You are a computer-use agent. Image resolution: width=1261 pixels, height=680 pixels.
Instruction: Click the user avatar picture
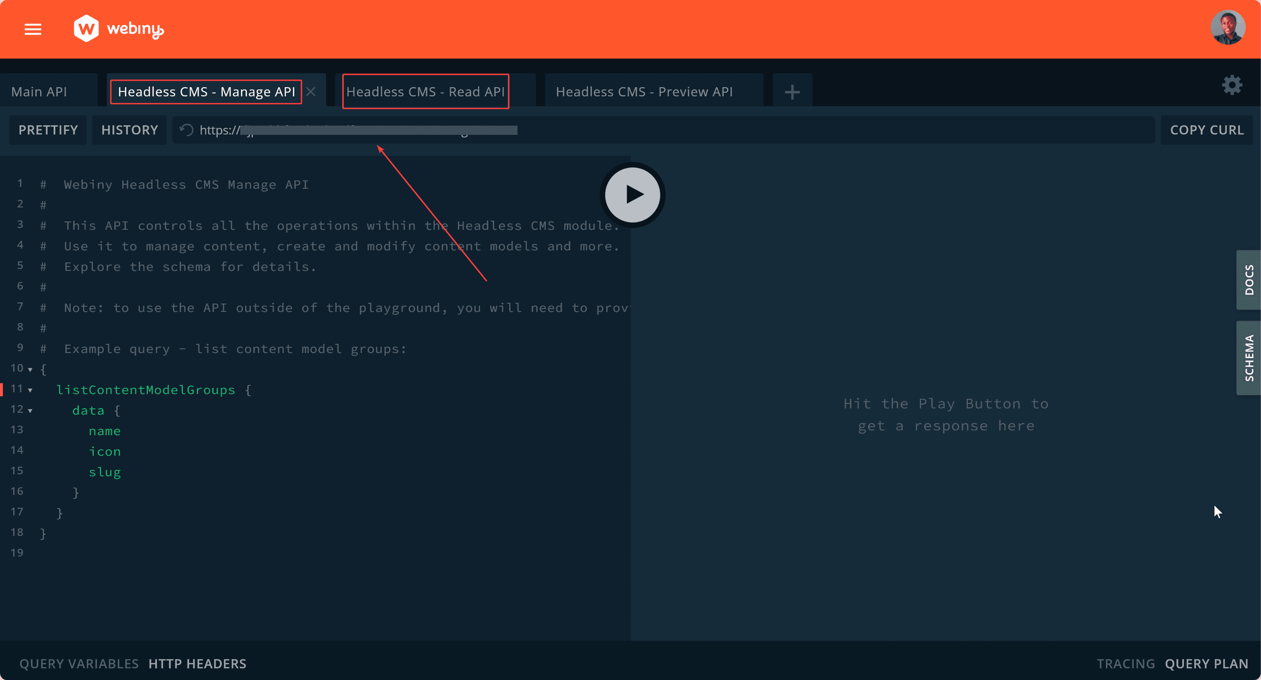pyautogui.click(x=1228, y=27)
